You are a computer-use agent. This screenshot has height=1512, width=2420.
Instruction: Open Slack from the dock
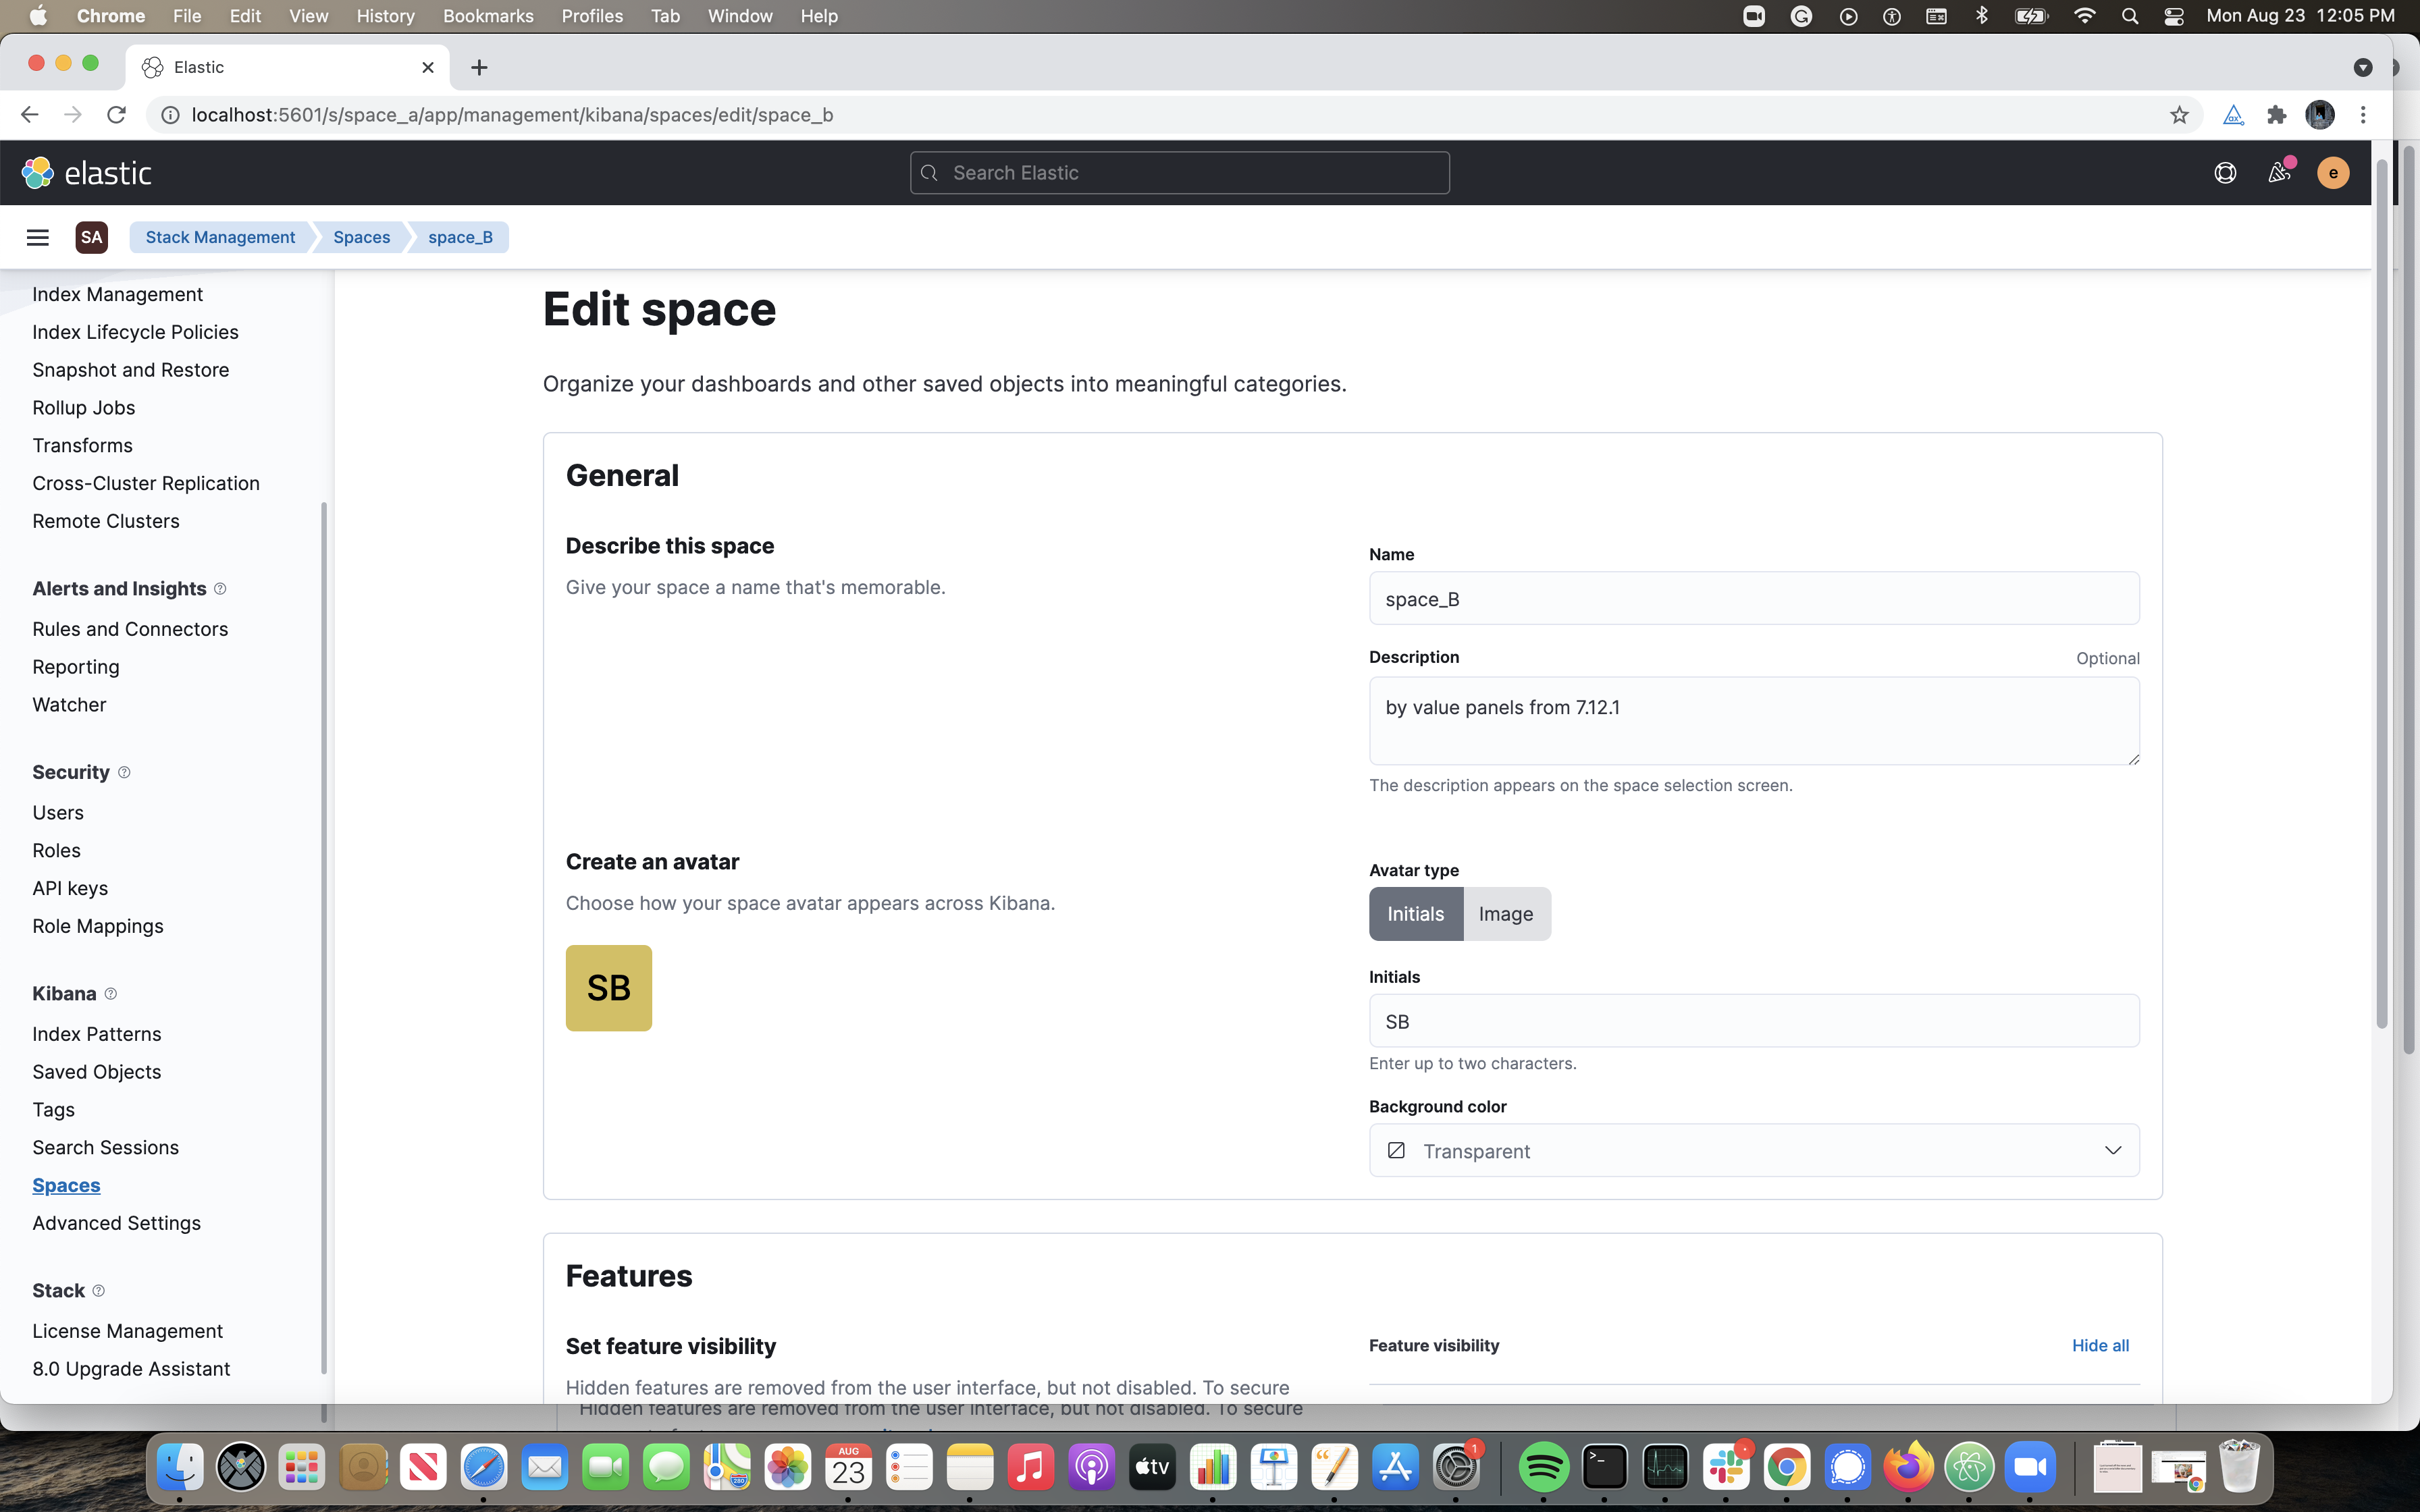(x=1726, y=1467)
